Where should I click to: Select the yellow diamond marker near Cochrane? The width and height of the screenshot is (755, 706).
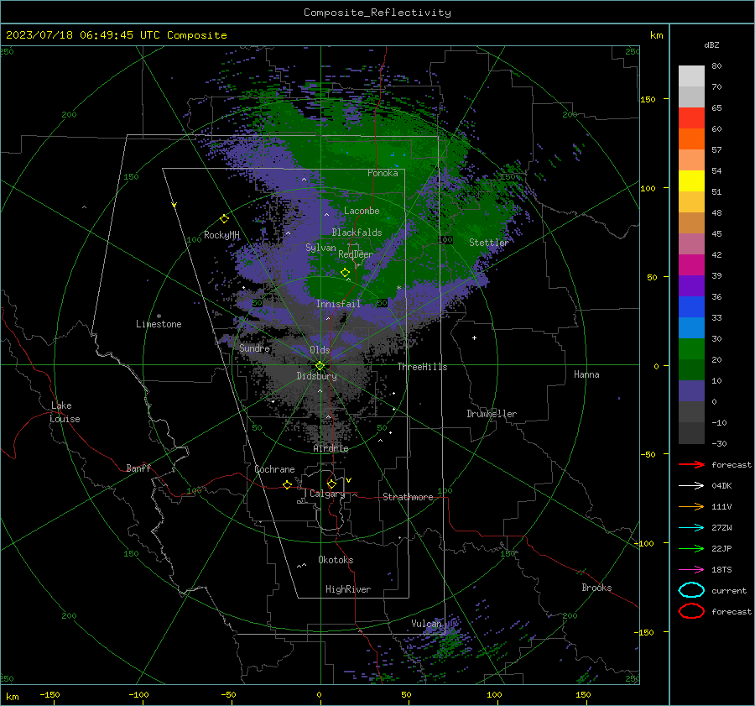[288, 484]
